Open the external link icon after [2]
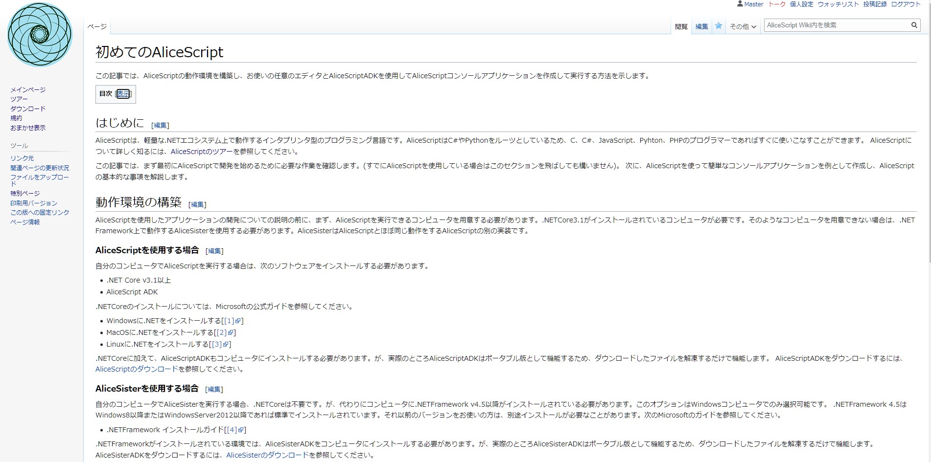The width and height of the screenshot is (931, 462). tap(231, 332)
